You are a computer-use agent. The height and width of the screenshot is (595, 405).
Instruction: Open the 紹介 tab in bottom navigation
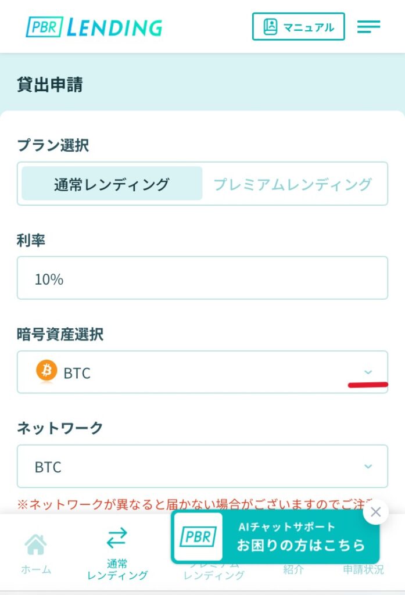click(293, 569)
